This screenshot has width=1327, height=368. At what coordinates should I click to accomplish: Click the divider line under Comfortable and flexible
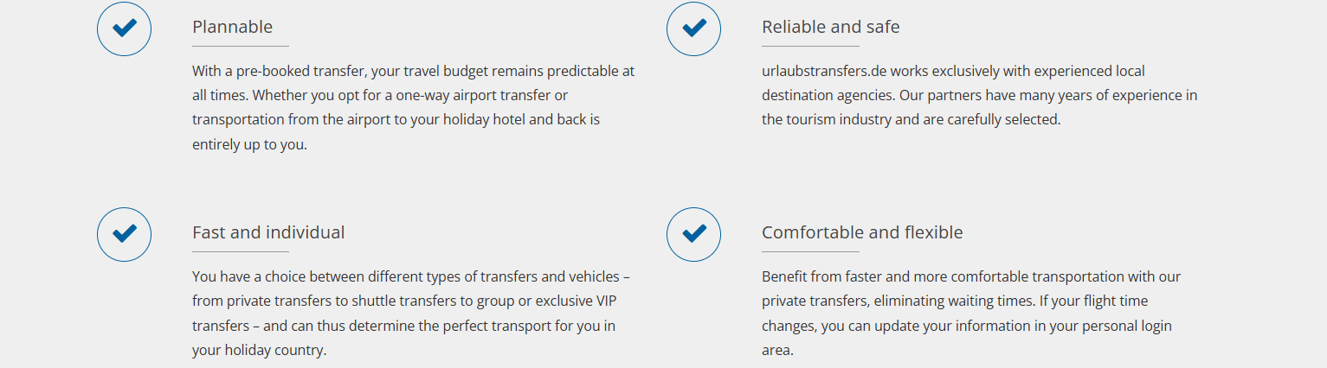pyautogui.click(x=810, y=251)
